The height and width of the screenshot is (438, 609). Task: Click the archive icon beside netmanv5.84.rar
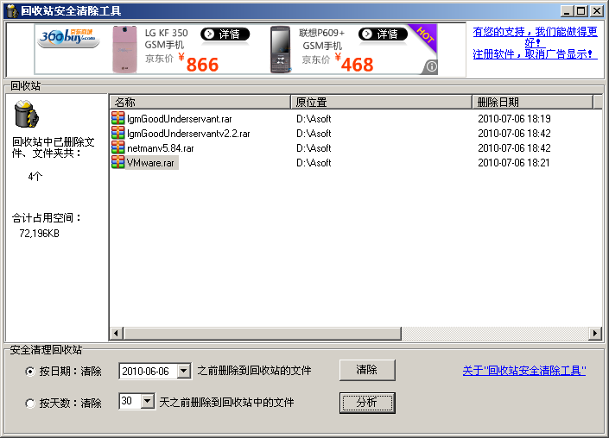pyautogui.click(x=118, y=148)
